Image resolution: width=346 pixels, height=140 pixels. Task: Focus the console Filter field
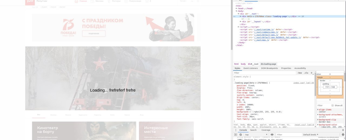coord(289,135)
